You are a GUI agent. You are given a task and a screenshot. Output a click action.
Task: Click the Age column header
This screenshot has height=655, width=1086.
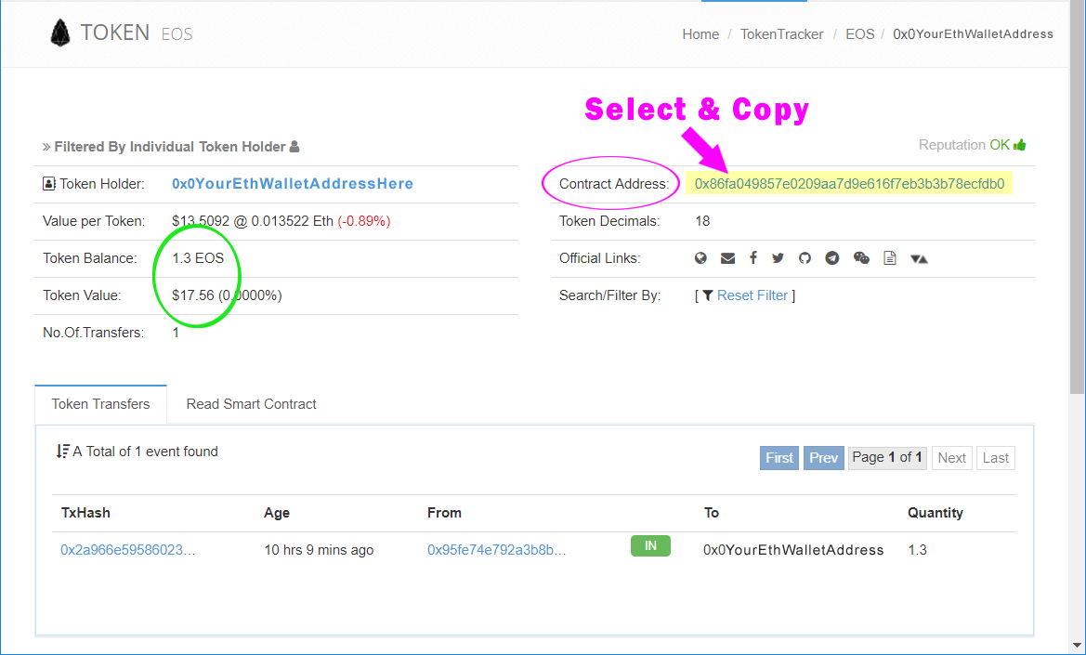pyautogui.click(x=276, y=513)
